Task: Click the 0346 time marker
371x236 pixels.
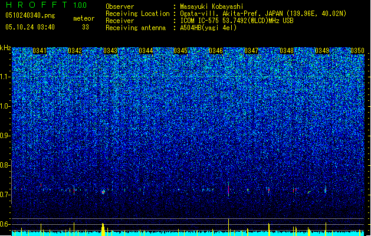Action: 216,51
